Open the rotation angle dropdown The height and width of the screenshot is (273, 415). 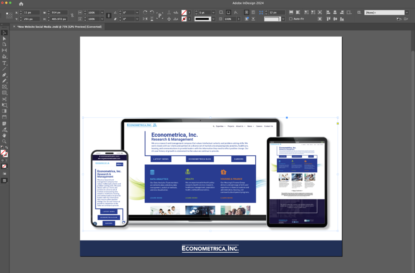click(137, 13)
